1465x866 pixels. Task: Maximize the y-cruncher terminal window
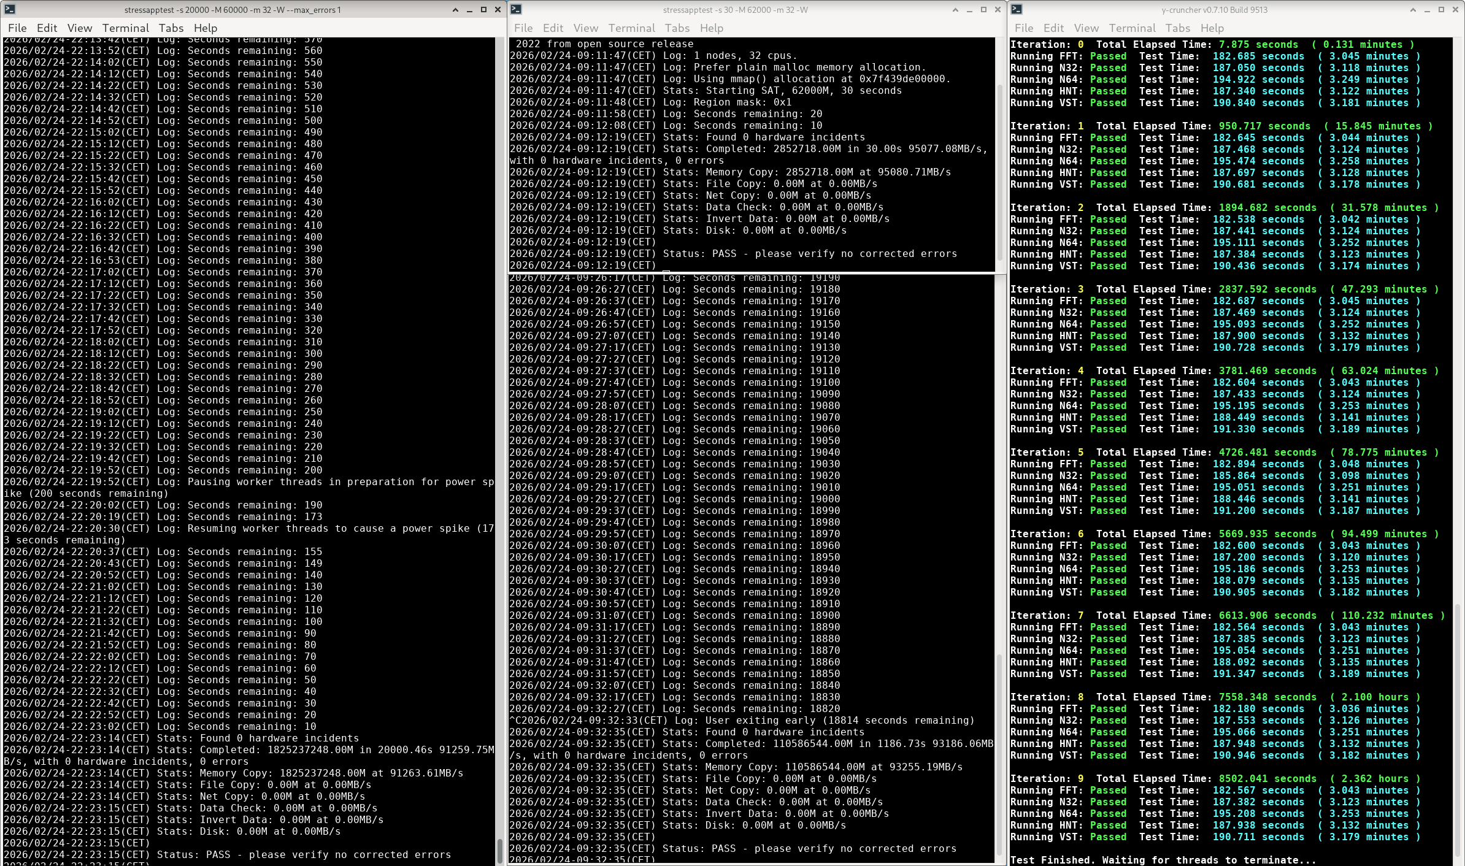[1441, 10]
